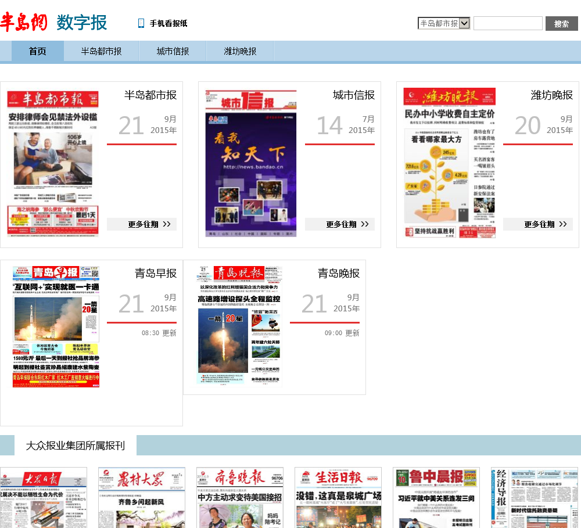Open 手机看报纸 link
This screenshot has width=581, height=528.
tap(168, 23)
